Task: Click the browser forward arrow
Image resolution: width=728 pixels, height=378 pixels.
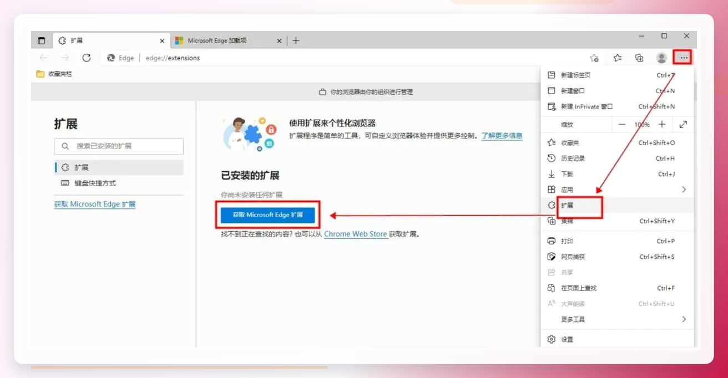Action: pos(65,58)
